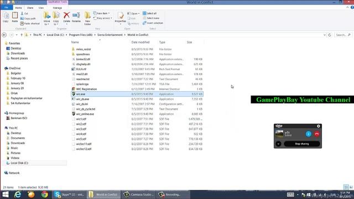Collapse the ribbon with chevron

pos(347,7)
